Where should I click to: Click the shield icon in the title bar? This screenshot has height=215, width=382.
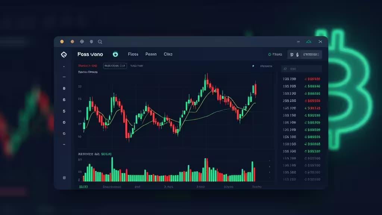(91, 42)
